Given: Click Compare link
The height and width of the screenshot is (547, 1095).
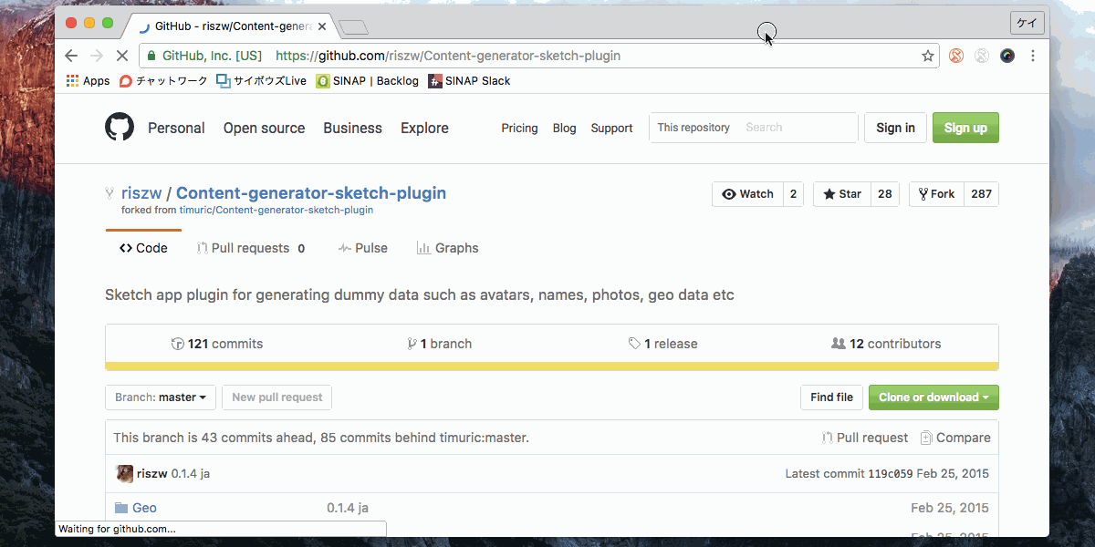Looking at the screenshot, I should [955, 438].
